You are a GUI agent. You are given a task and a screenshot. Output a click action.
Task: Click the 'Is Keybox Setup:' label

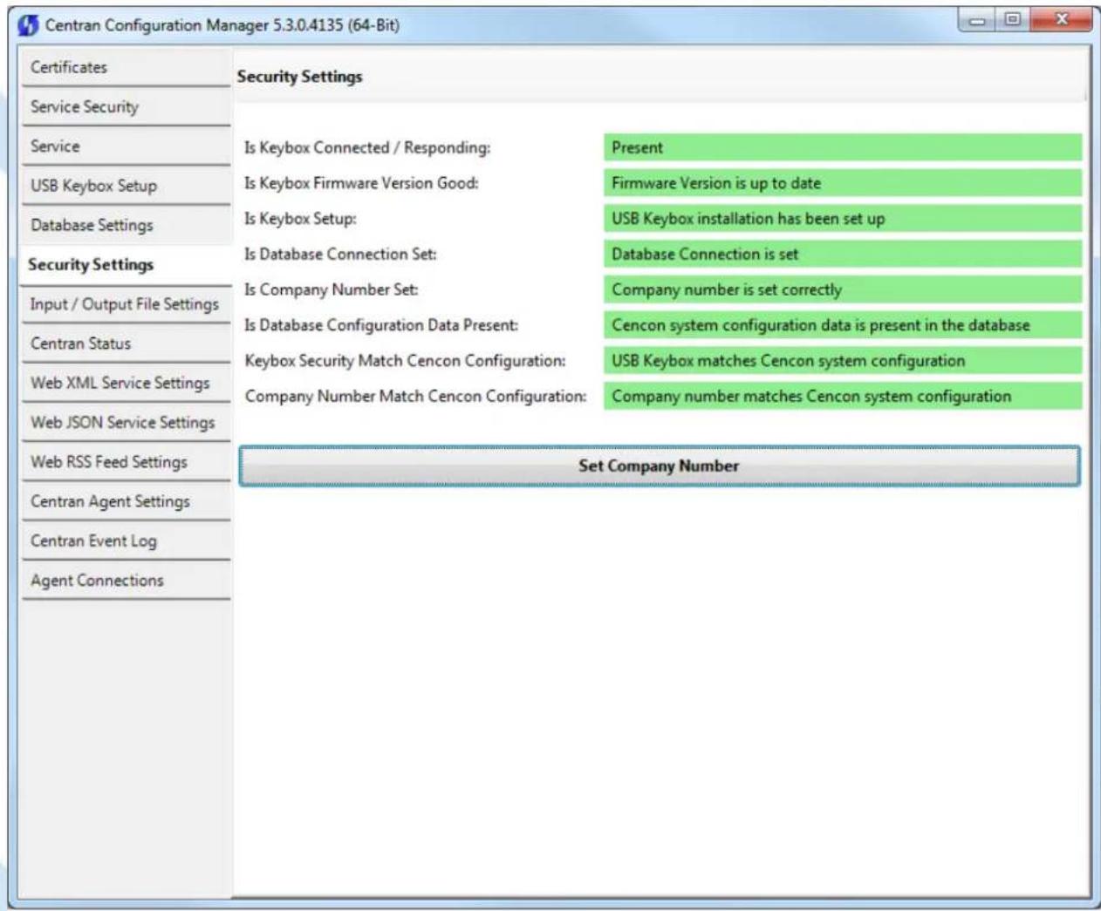300,219
